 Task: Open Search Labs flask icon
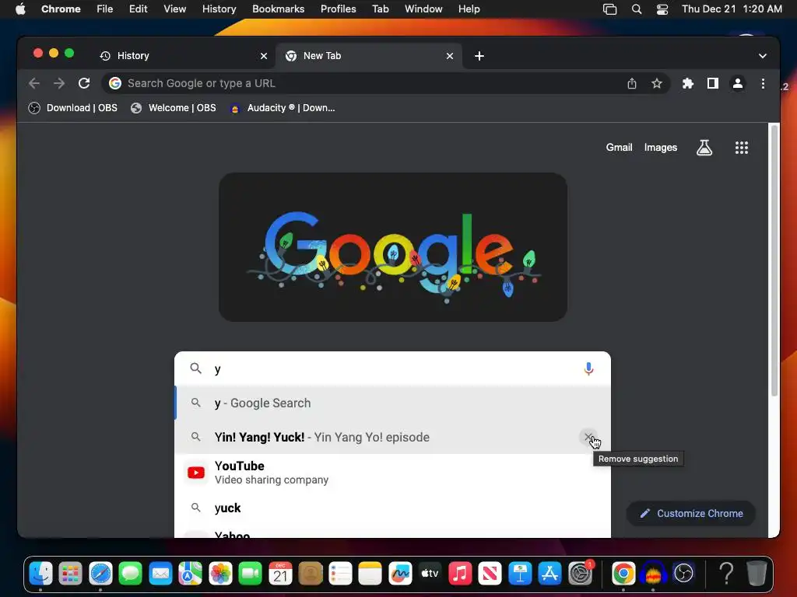[704, 148]
